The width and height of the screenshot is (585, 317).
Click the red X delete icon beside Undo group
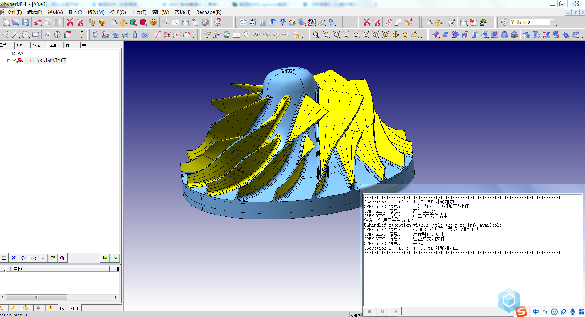point(70,22)
